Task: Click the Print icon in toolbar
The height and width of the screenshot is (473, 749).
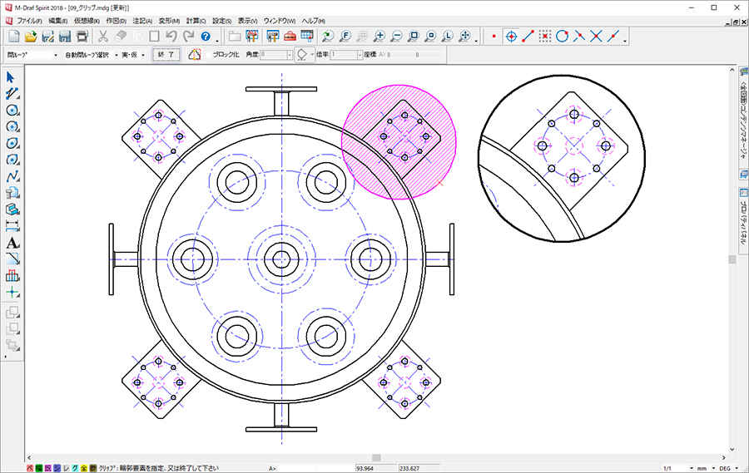Action: (82, 37)
